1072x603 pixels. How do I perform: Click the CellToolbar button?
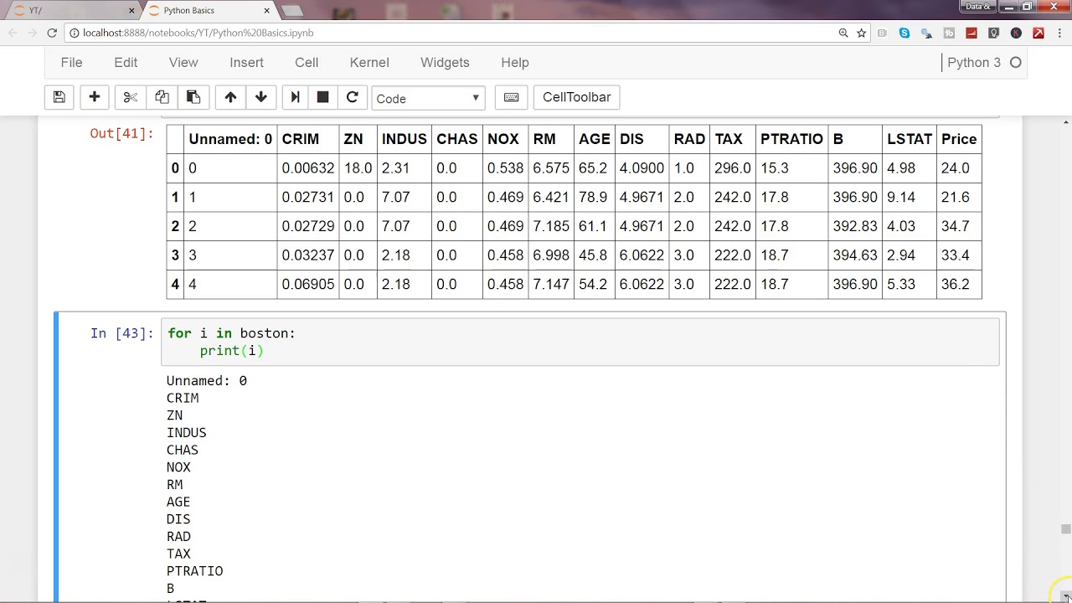tap(577, 97)
